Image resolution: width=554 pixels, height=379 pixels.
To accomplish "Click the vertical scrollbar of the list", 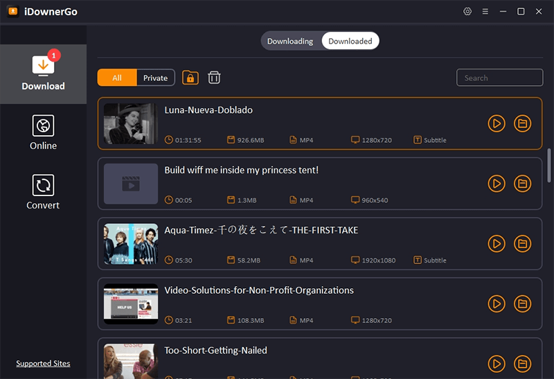I will 548,165.
